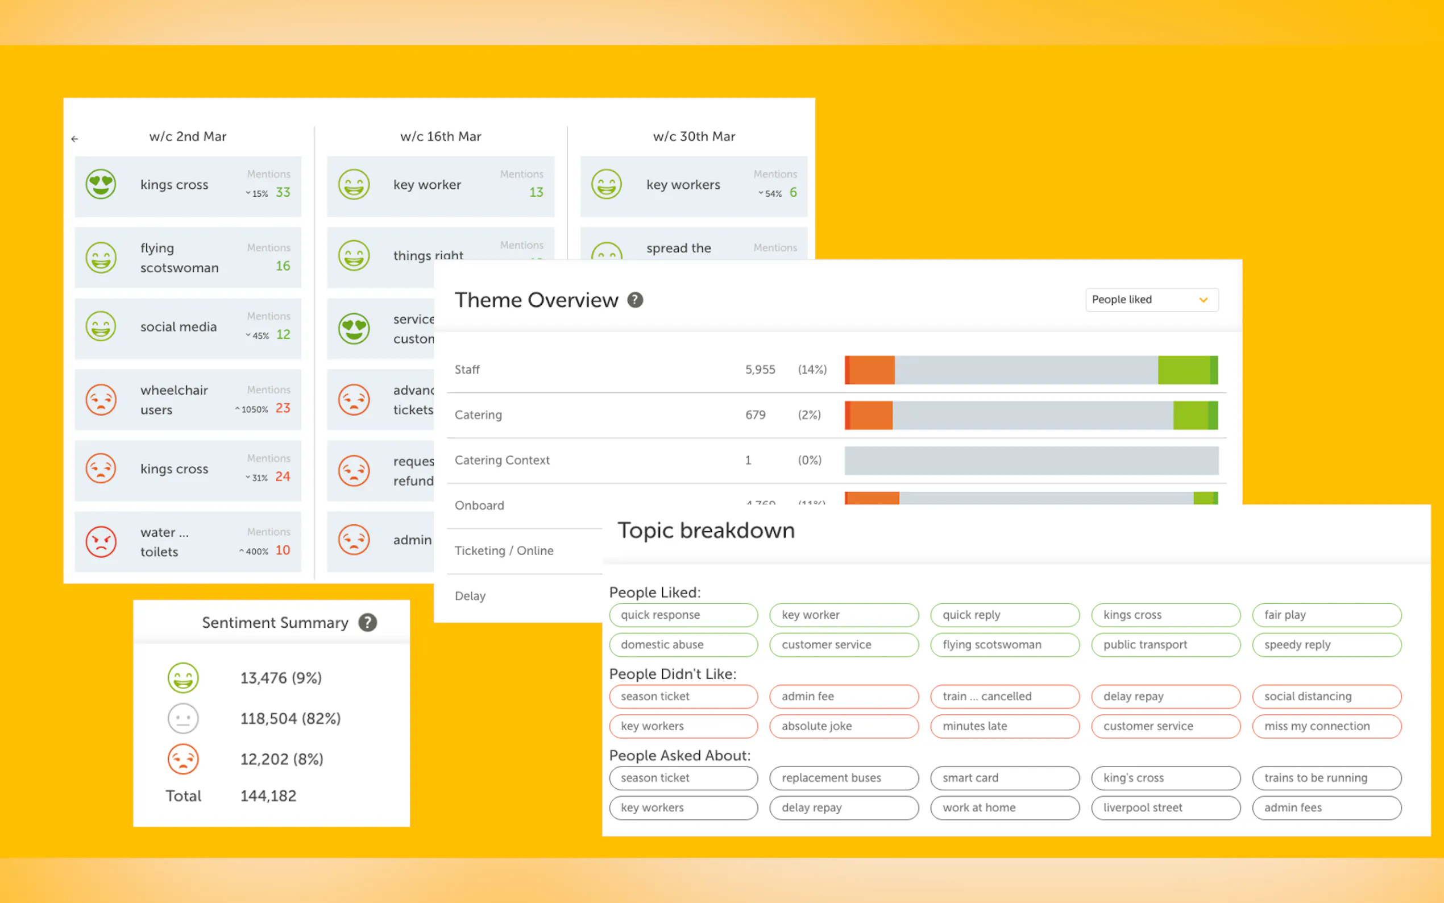Click the heart-eyes emoji on the first kings cross card
The image size is (1444, 903).
[x=101, y=184]
